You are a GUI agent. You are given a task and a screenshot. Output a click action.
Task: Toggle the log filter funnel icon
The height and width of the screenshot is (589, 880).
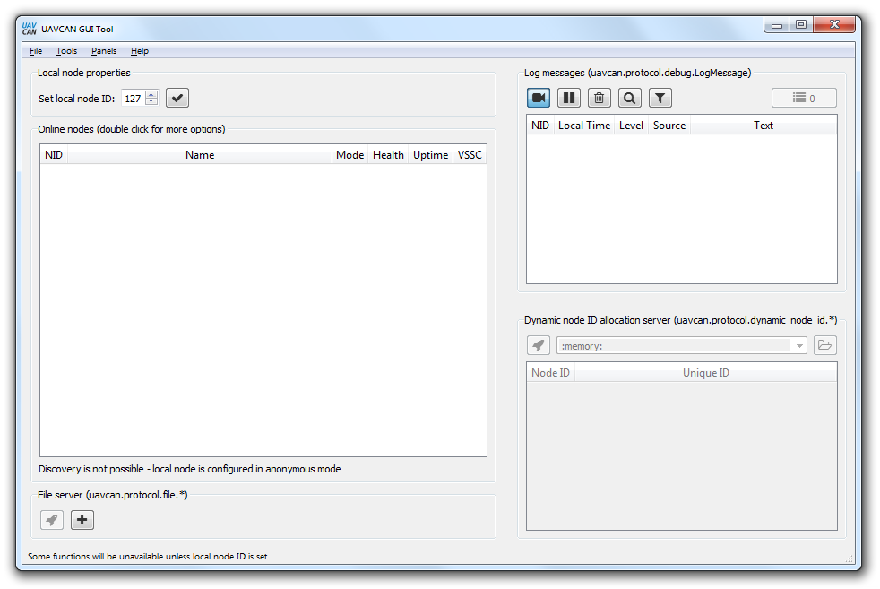(x=660, y=98)
